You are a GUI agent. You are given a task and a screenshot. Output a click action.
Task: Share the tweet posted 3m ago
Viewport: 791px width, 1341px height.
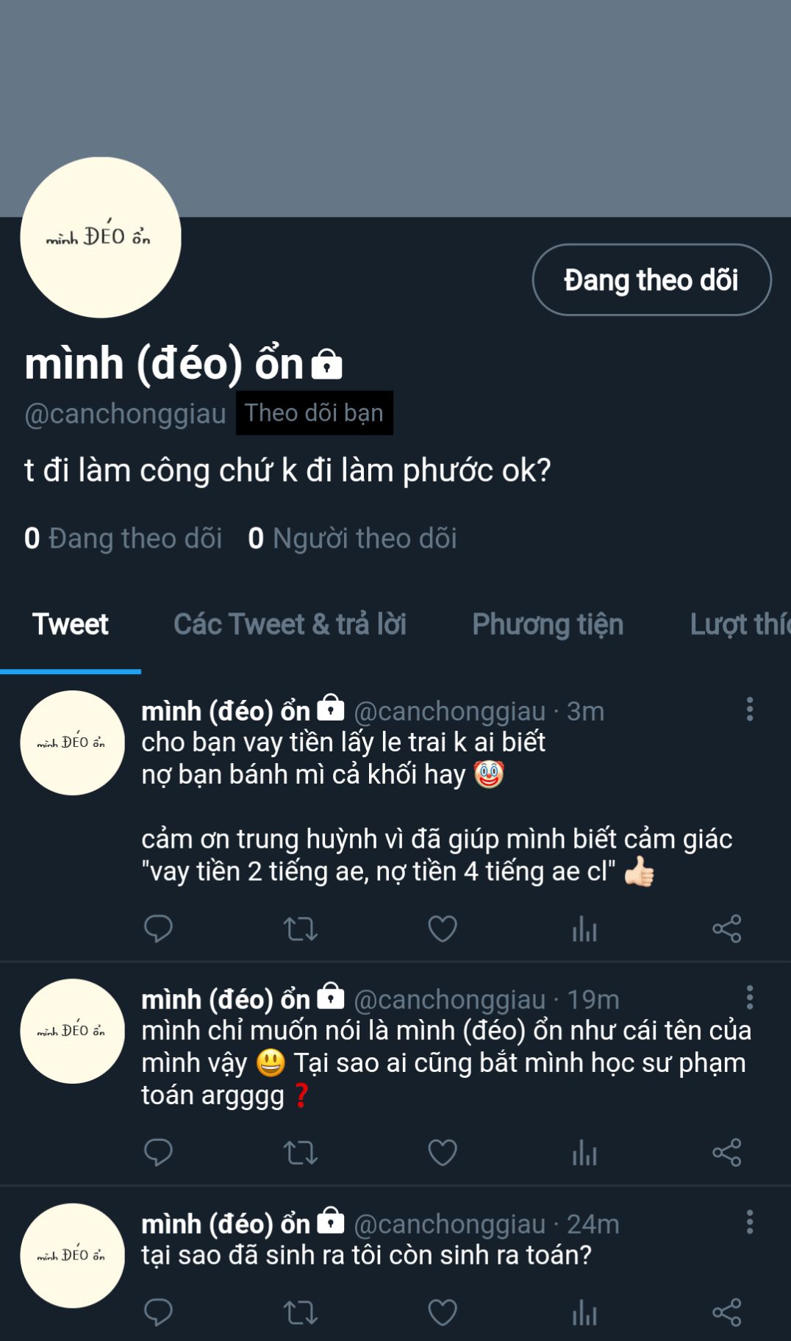[x=726, y=929]
